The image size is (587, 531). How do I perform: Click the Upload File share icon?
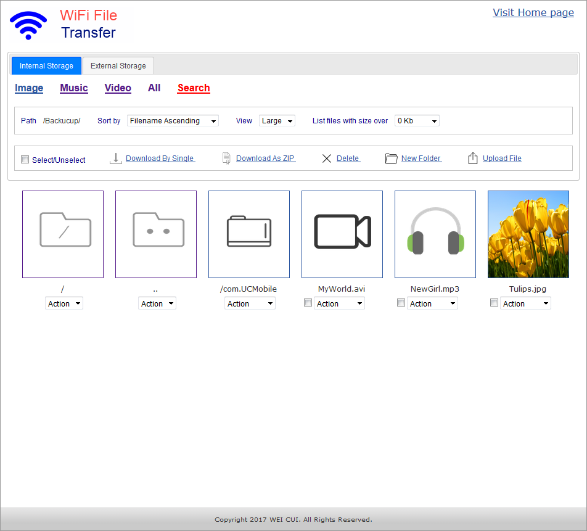tap(473, 158)
